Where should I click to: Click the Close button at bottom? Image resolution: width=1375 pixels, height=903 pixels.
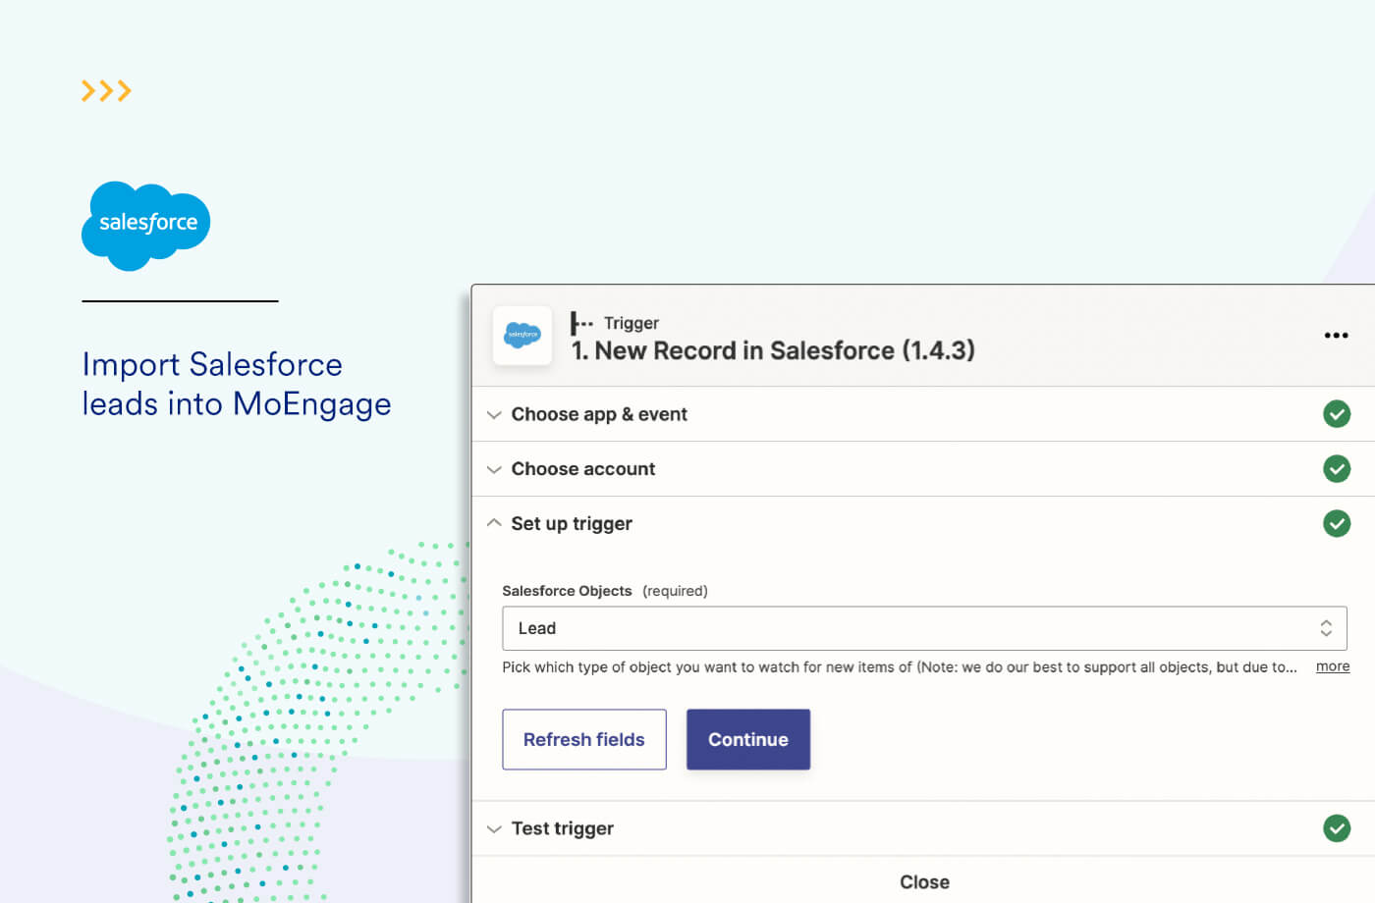(x=924, y=882)
